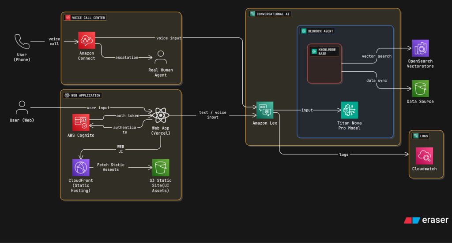Click the S3 Static Site bucket icon
Viewport: 452px width, 243px height.
click(161, 168)
